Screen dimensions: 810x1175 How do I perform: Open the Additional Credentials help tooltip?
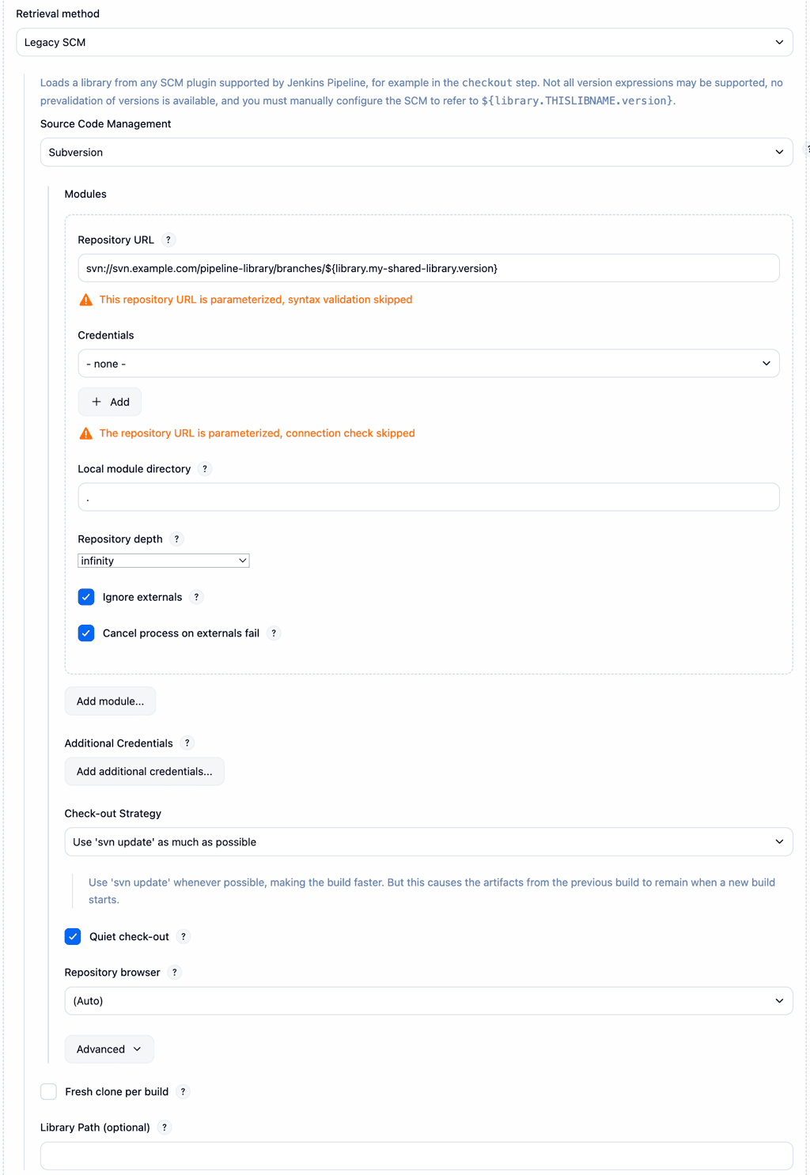click(187, 743)
